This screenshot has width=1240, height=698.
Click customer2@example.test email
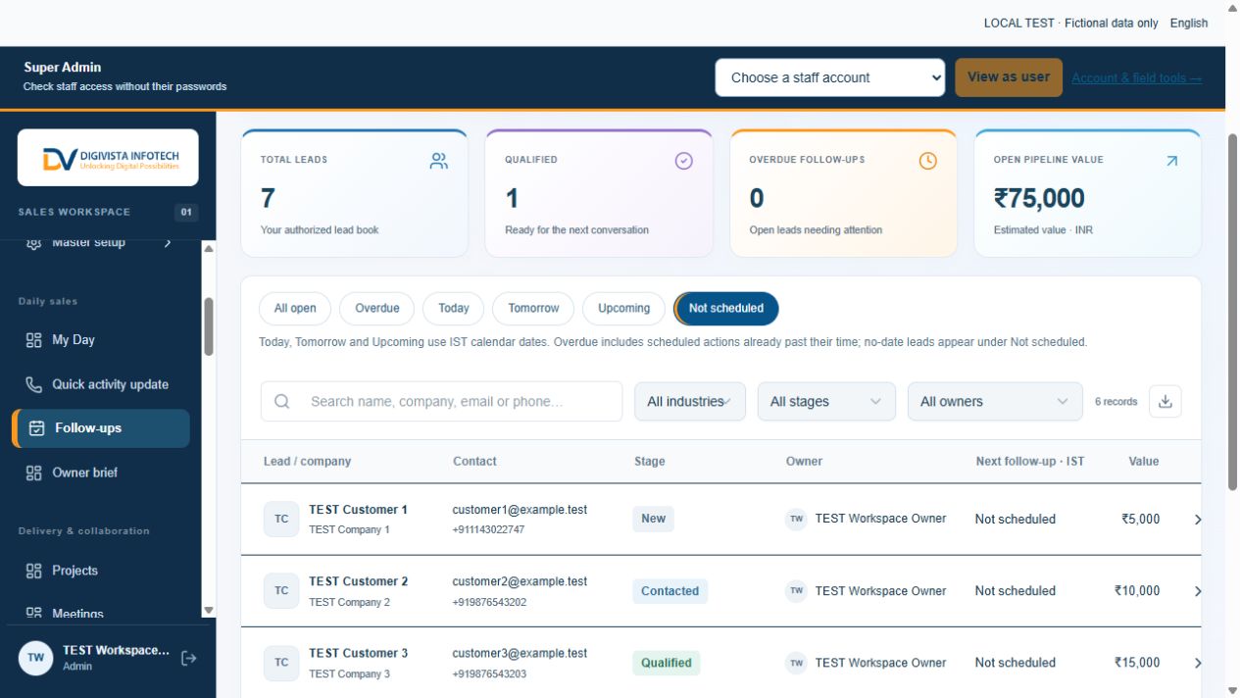tap(520, 581)
